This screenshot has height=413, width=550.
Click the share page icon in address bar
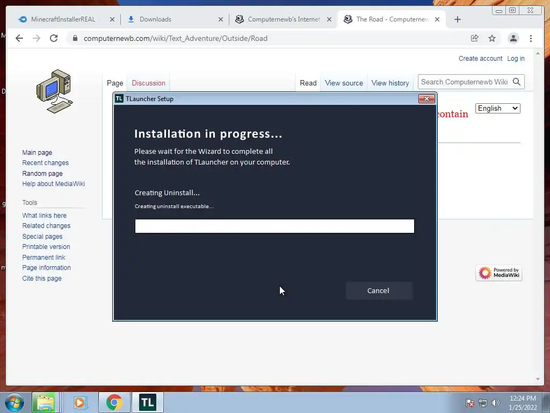click(475, 38)
